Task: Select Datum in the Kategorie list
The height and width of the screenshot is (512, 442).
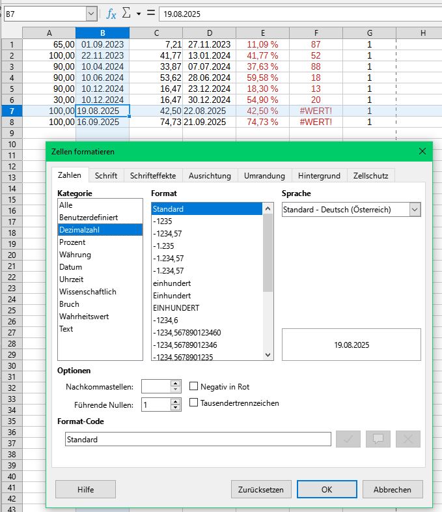Action: pyautogui.click(x=71, y=267)
